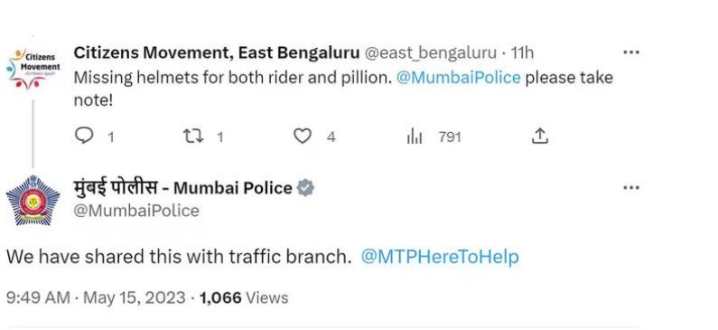Share the tweet via upload arrow icon

tap(540, 137)
